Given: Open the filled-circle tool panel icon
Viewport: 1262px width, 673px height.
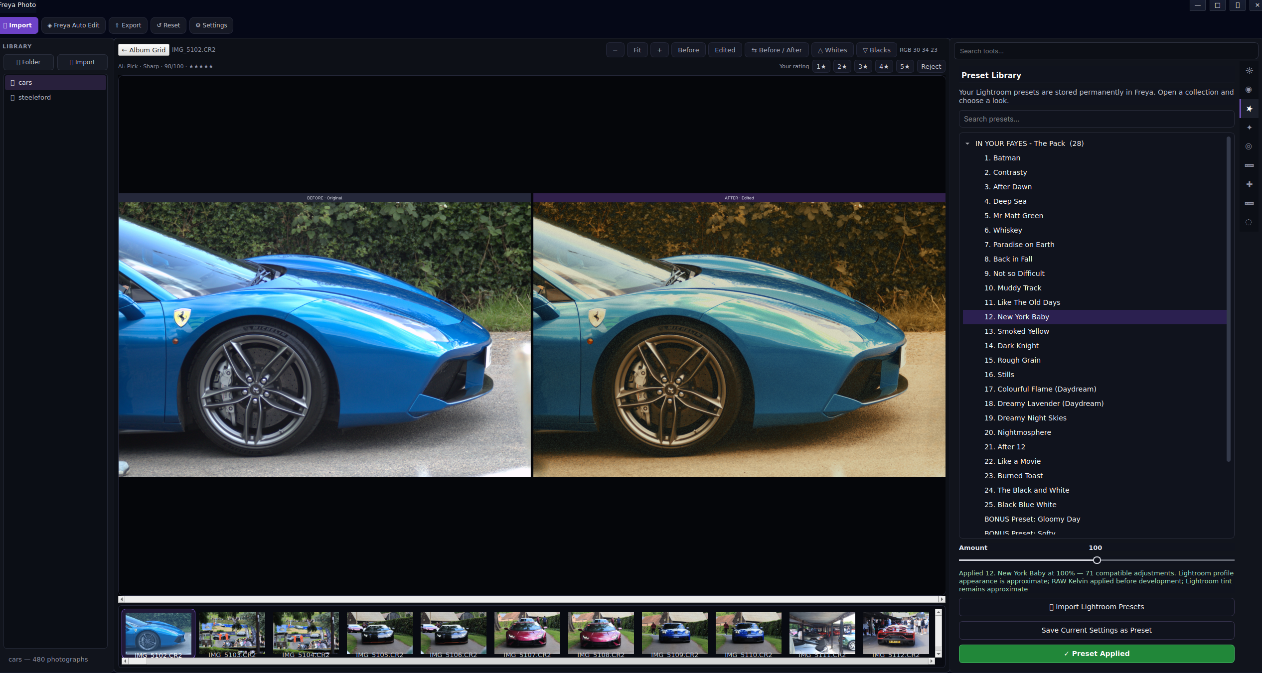Looking at the screenshot, I should coord(1249,90).
